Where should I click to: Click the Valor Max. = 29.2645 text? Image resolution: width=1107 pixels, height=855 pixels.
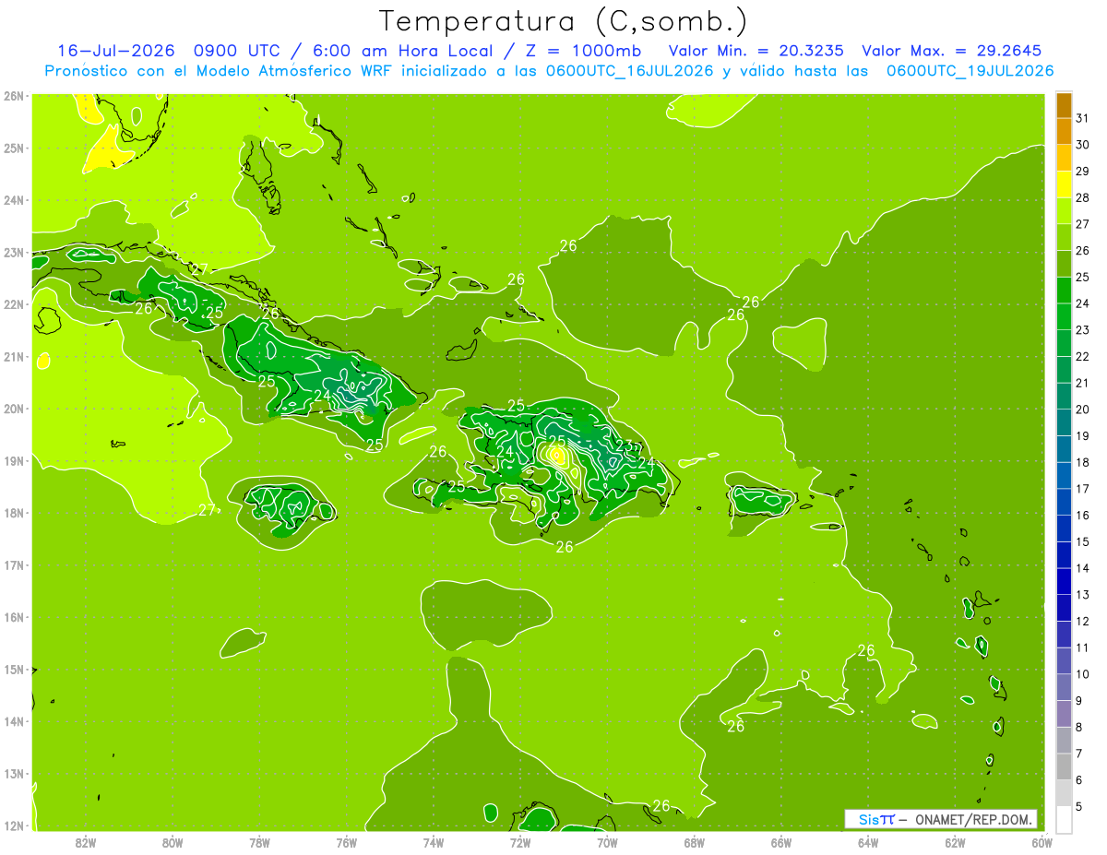952,51
